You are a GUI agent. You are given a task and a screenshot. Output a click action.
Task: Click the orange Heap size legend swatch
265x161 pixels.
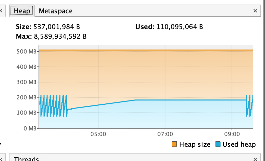click(x=174, y=144)
